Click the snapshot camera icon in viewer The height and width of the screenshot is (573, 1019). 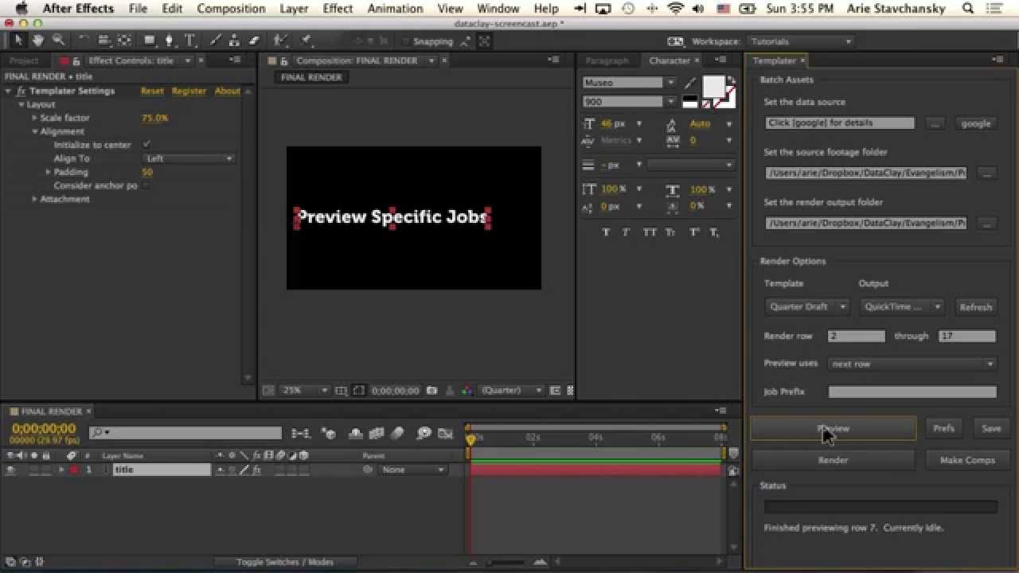click(431, 391)
